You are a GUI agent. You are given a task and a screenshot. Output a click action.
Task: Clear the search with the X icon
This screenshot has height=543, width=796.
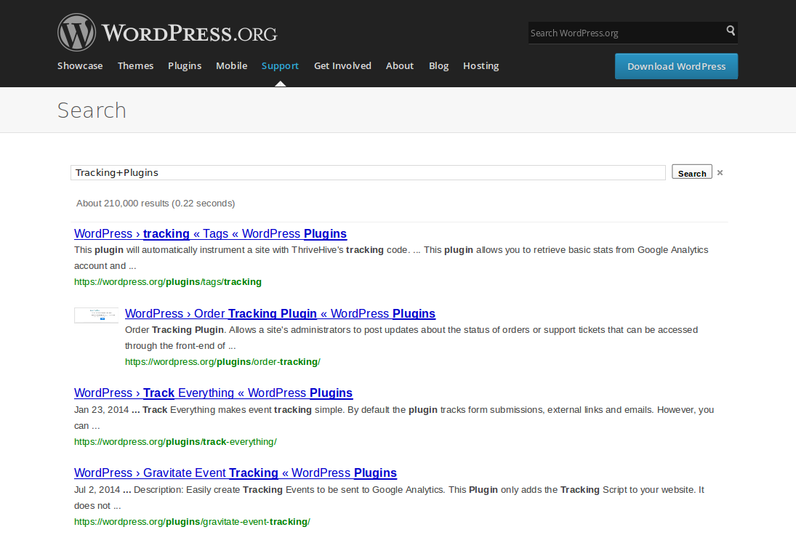(x=720, y=173)
